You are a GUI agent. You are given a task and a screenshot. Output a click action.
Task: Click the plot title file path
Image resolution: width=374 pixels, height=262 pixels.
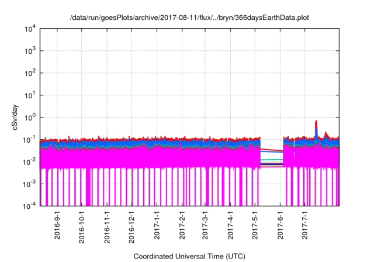(x=189, y=18)
